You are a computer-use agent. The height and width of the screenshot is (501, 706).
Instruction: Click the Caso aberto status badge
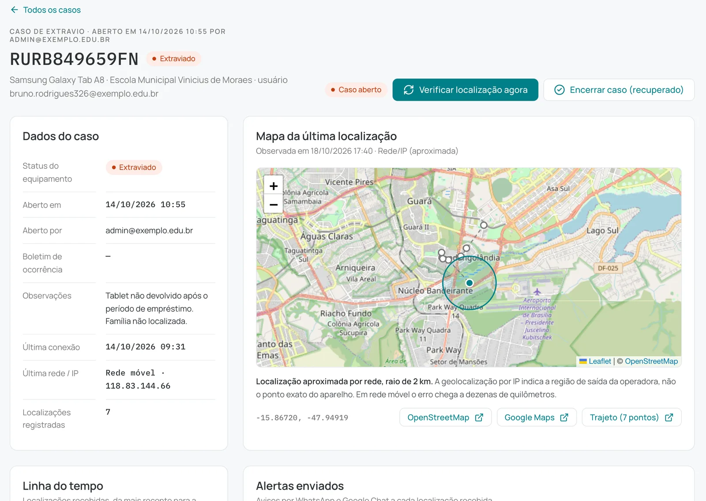tap(356, 90)
